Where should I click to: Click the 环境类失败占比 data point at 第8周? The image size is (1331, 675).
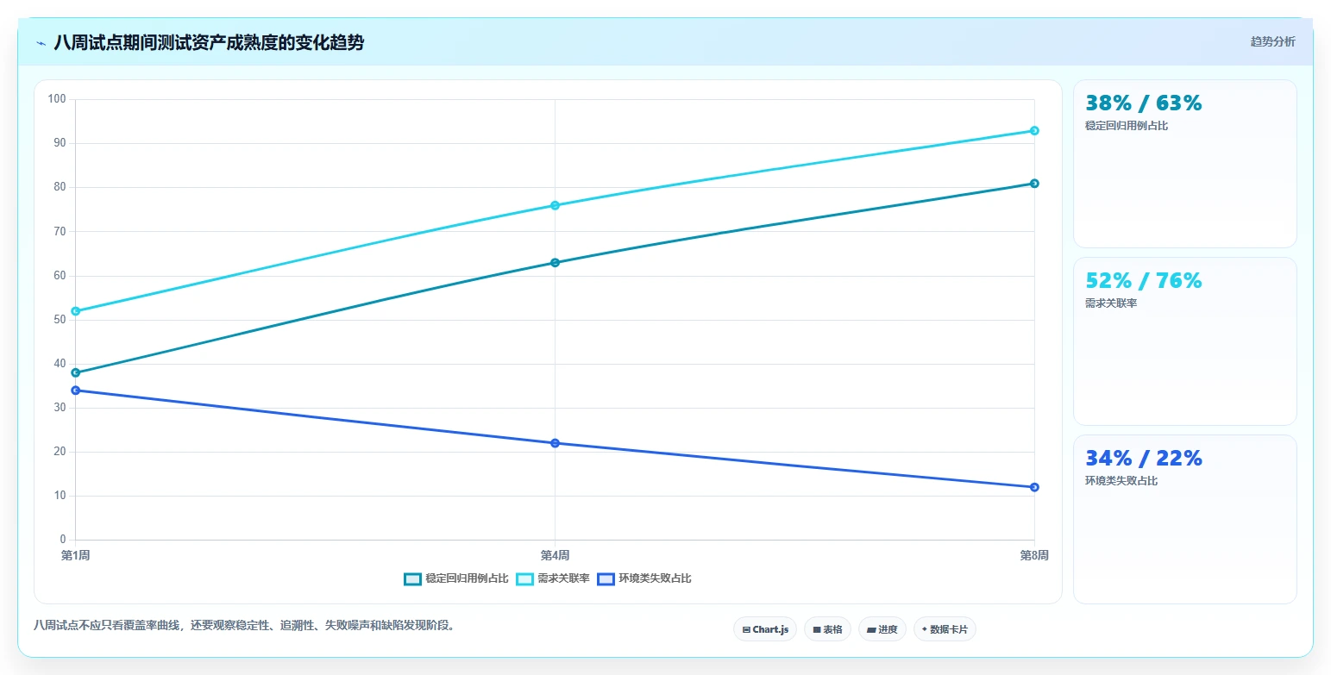click(1034, 487)
